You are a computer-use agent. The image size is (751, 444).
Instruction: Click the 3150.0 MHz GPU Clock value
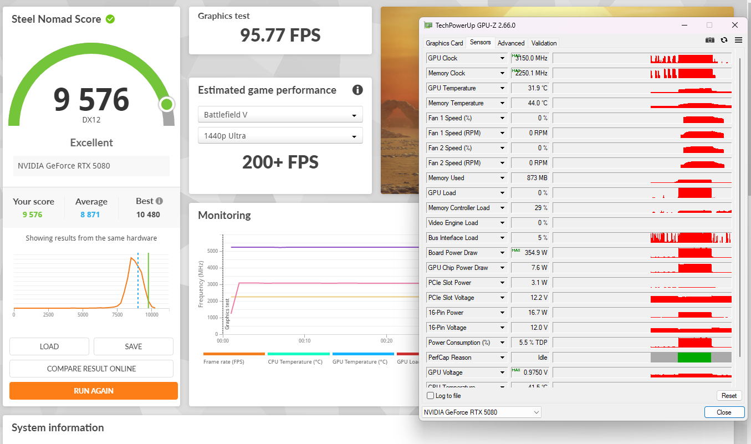click(530, 58)
